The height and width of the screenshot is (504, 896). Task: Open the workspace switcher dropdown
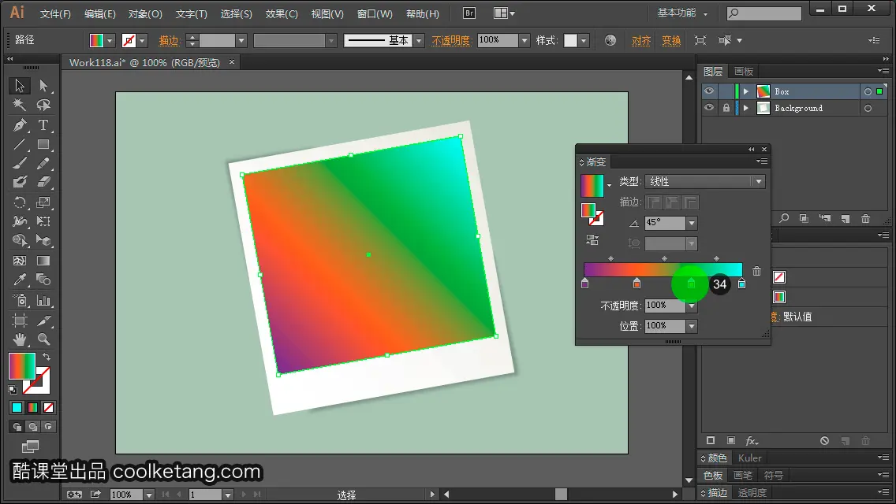click(682, 13)
